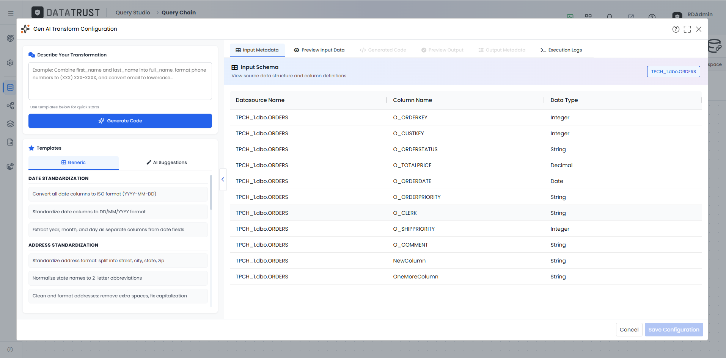This screenshot has height=358, width=726.
Task: Open the monitor icon in left sidebar
Action: click(10, 167)
